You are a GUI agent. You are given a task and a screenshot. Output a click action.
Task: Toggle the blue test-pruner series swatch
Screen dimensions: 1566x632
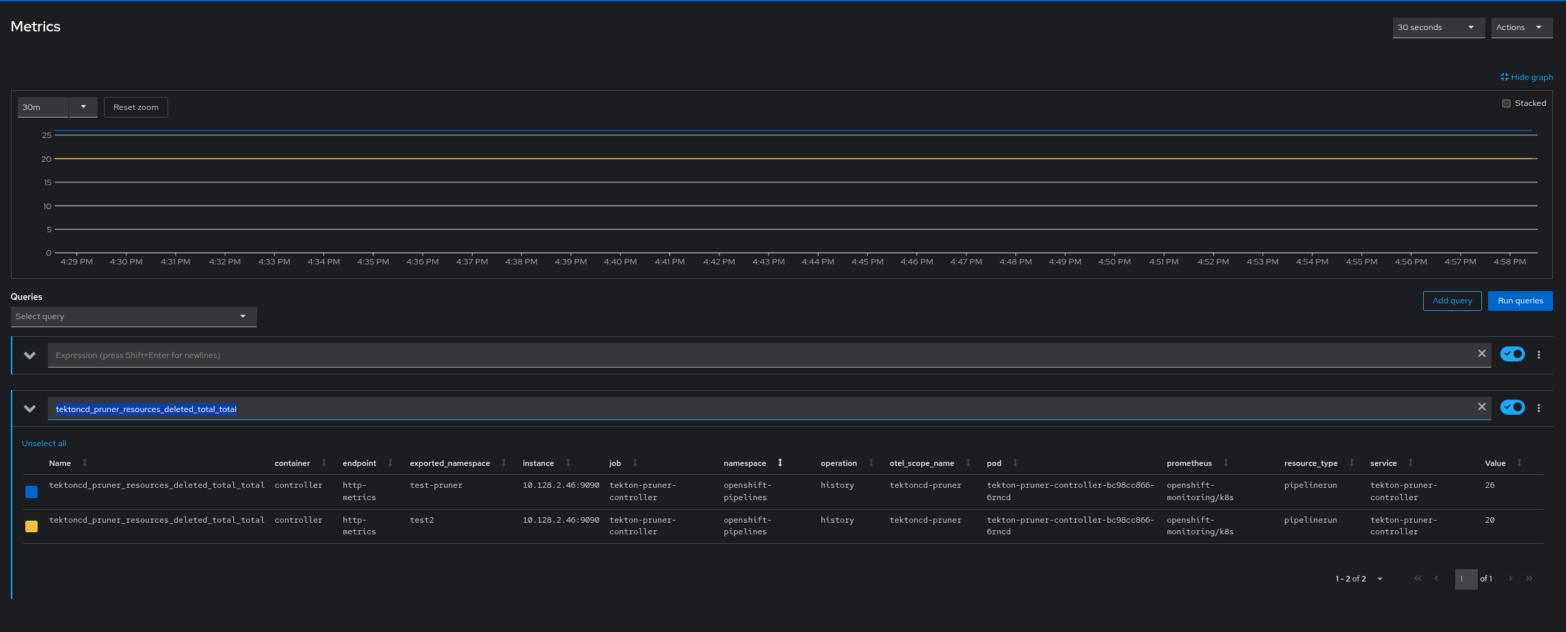pyautogui.click(x=31, y=492)
